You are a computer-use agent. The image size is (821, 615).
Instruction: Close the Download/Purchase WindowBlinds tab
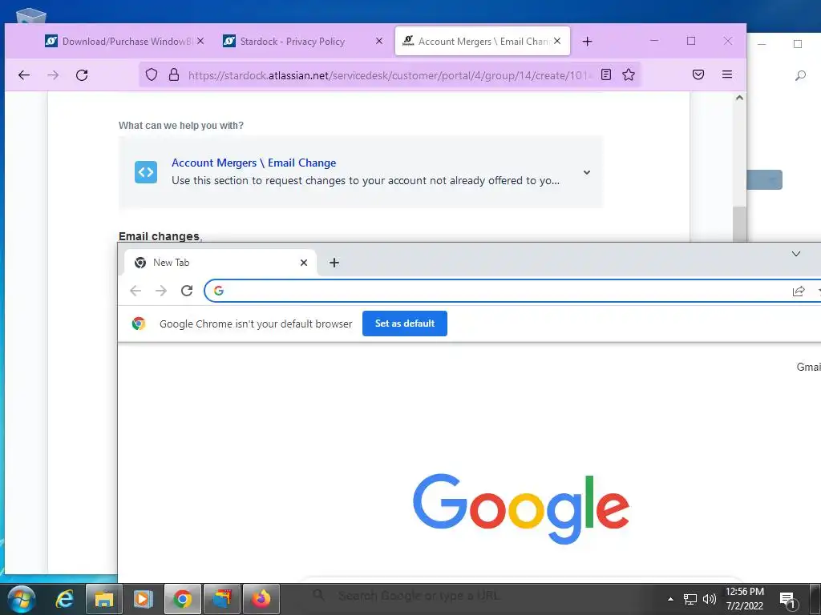tap(200, 41)
